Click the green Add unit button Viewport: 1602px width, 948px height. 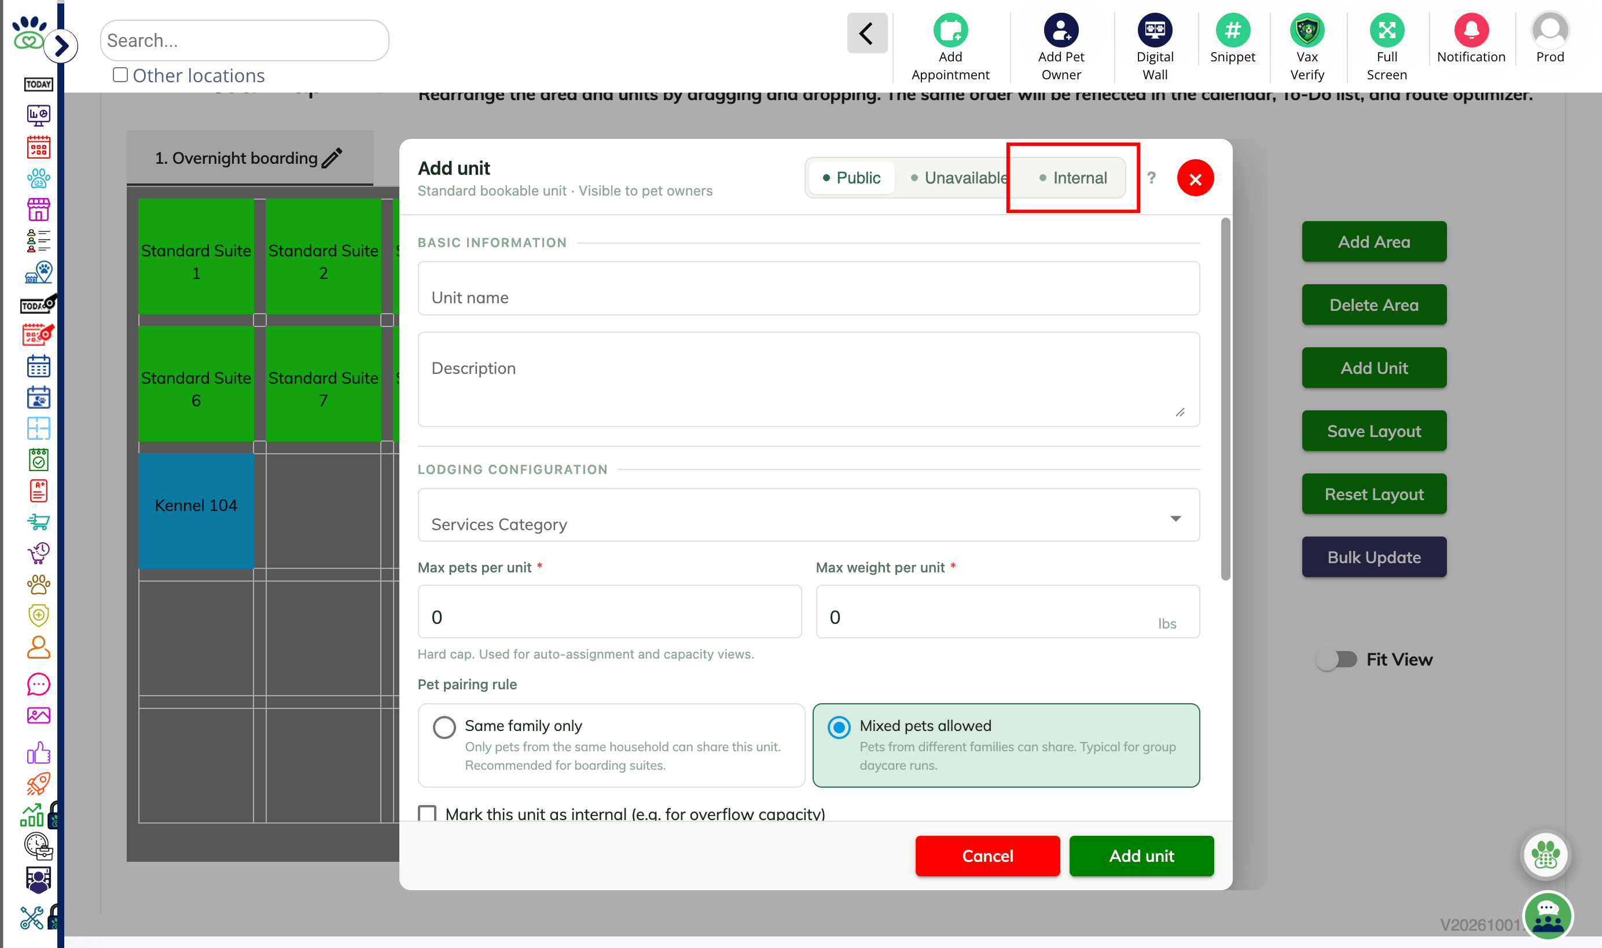[x=1141, y=855]
